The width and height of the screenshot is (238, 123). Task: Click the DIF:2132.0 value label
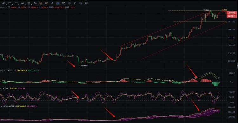(x=11, y=71)
